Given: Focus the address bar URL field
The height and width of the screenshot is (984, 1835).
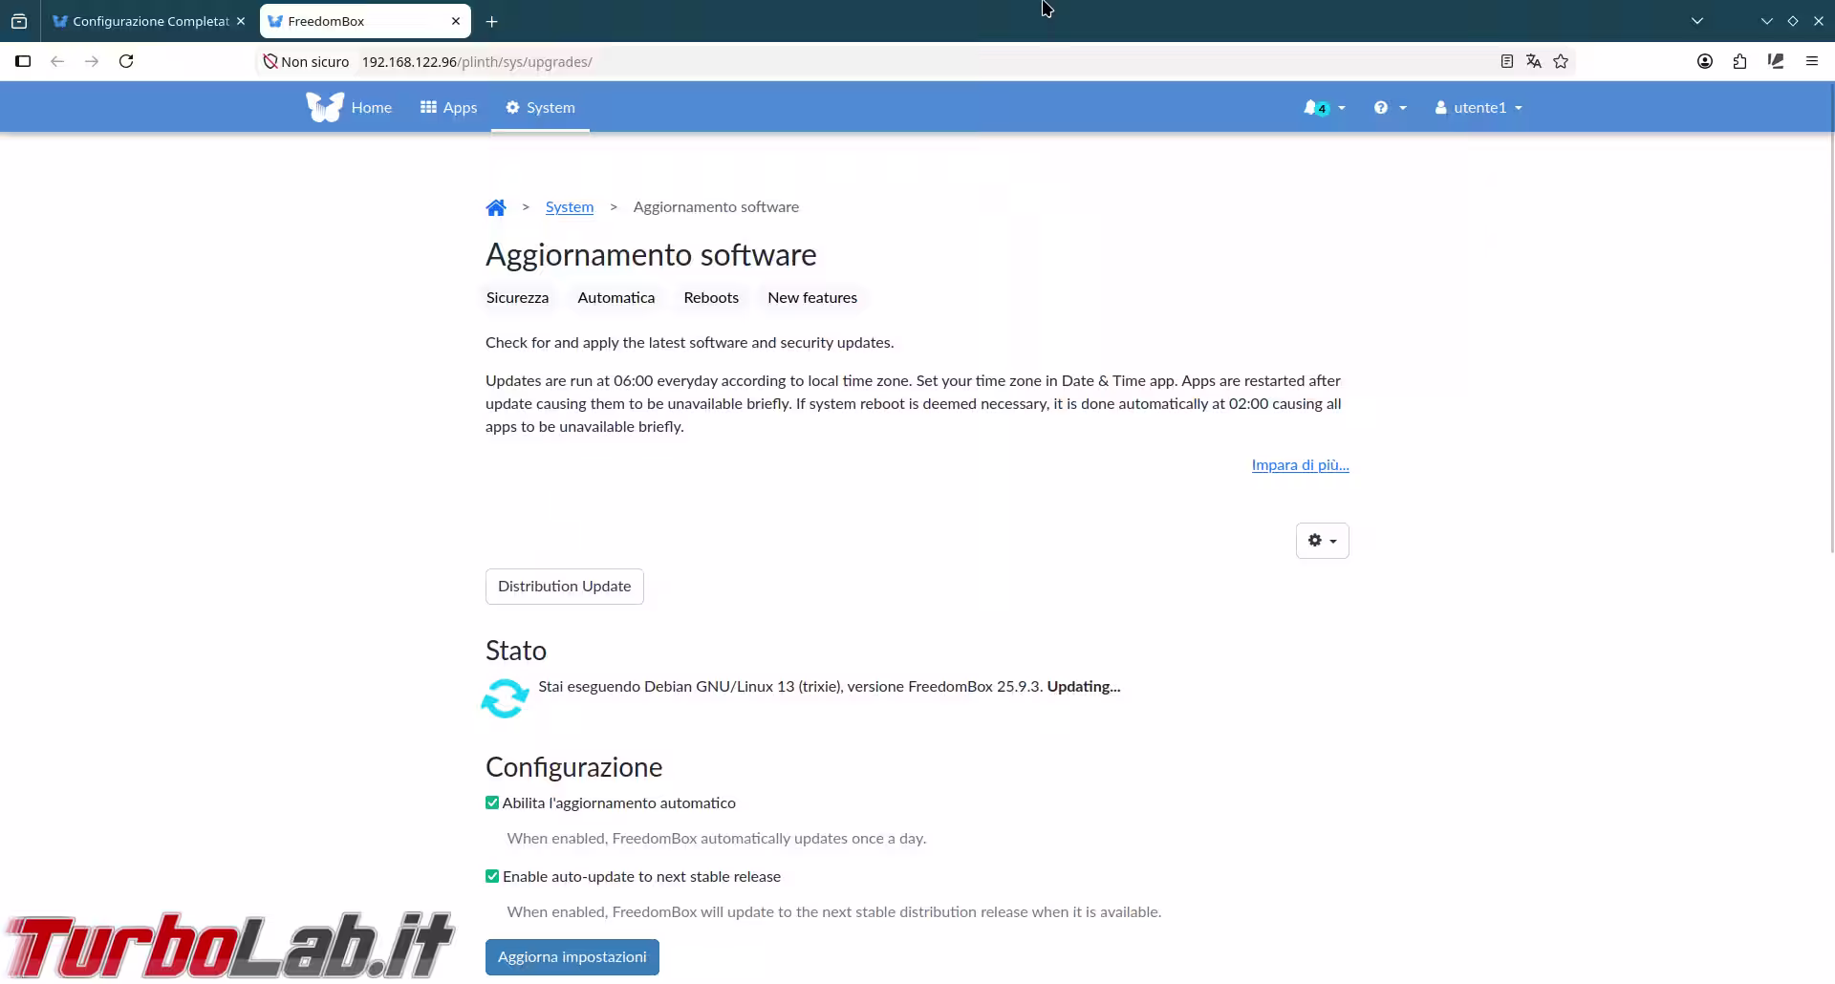Looking at the screenshot, I should pos(917,62).
